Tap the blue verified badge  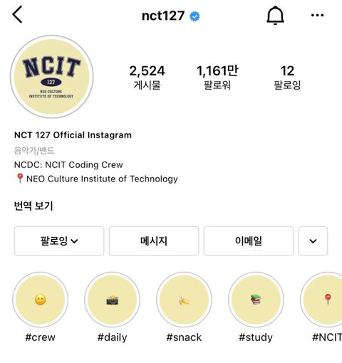(195, 16)
